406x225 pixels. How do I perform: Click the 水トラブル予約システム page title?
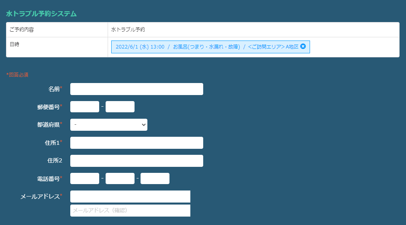pos(41,14)
